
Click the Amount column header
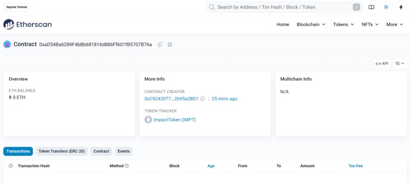(x=307, y=166)
